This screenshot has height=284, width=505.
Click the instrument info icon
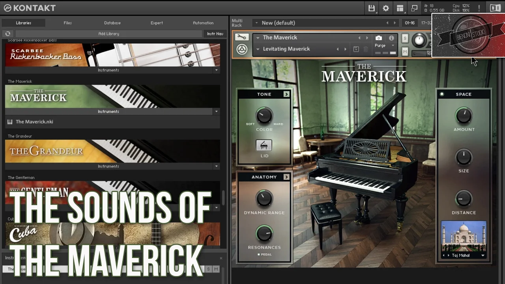click(x=391, y=38)
